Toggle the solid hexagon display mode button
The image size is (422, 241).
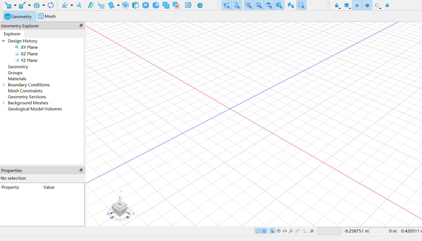tap(367, 5)
